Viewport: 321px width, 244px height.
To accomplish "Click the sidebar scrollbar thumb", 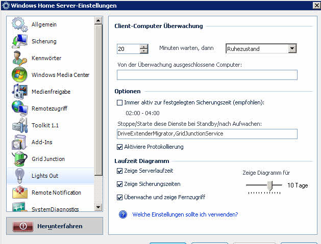I will pyautogui.click(x=98, y=100).
